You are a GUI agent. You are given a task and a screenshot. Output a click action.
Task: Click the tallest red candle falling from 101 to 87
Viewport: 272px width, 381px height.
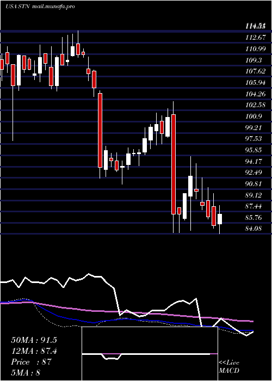click(174, 164)
